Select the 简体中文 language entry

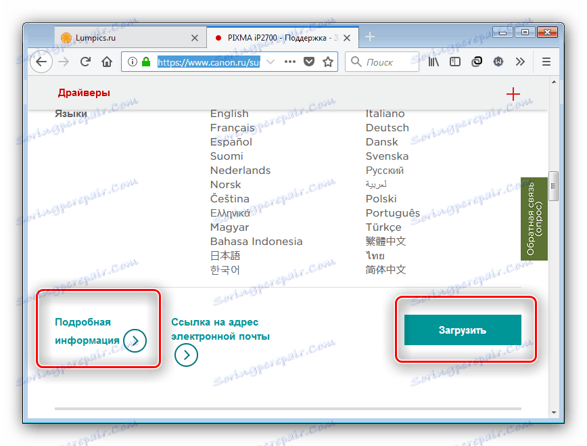point(385,270)
